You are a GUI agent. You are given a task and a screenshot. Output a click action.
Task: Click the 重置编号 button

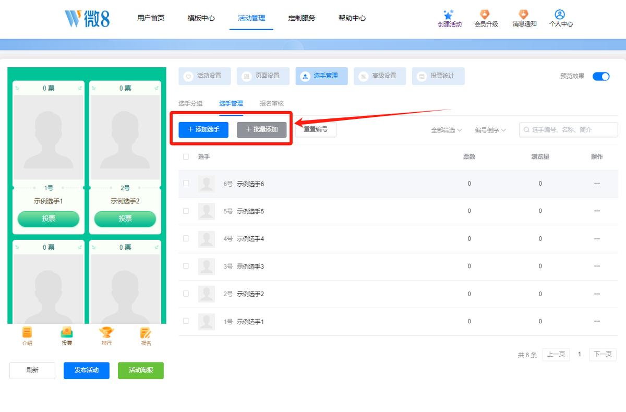pos(316,129)
